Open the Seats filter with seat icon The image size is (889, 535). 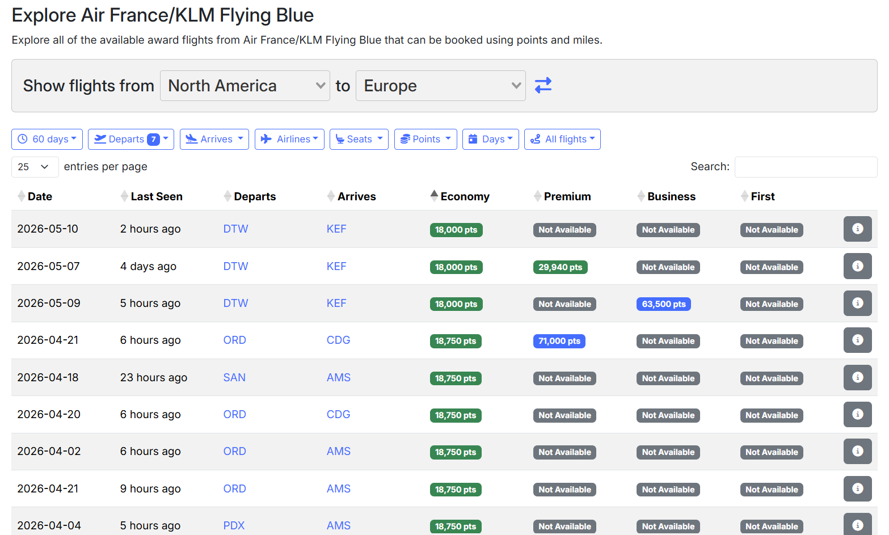359,139
